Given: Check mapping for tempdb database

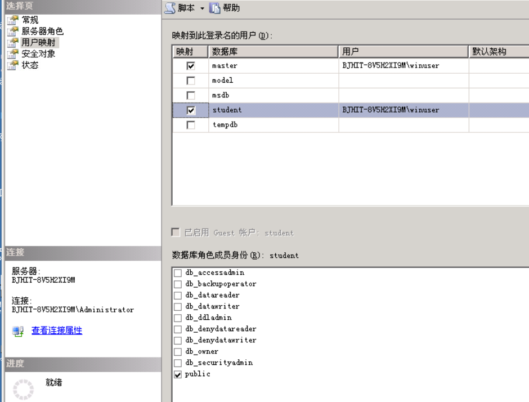Looking at the screenshot, I should click(x=191, y=125).
